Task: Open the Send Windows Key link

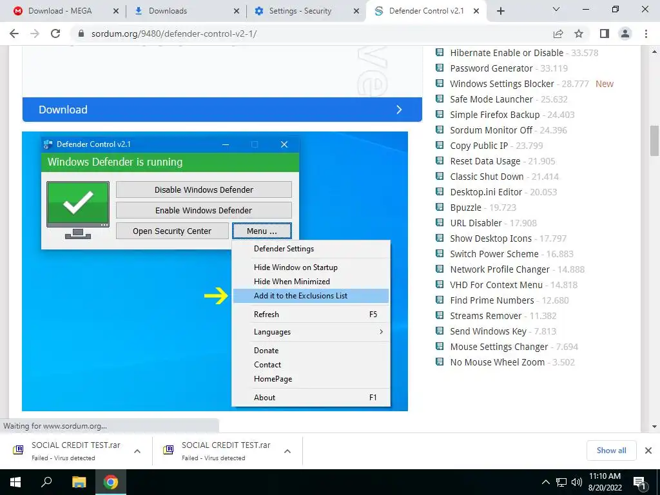Action: click(x=489, y=331)
